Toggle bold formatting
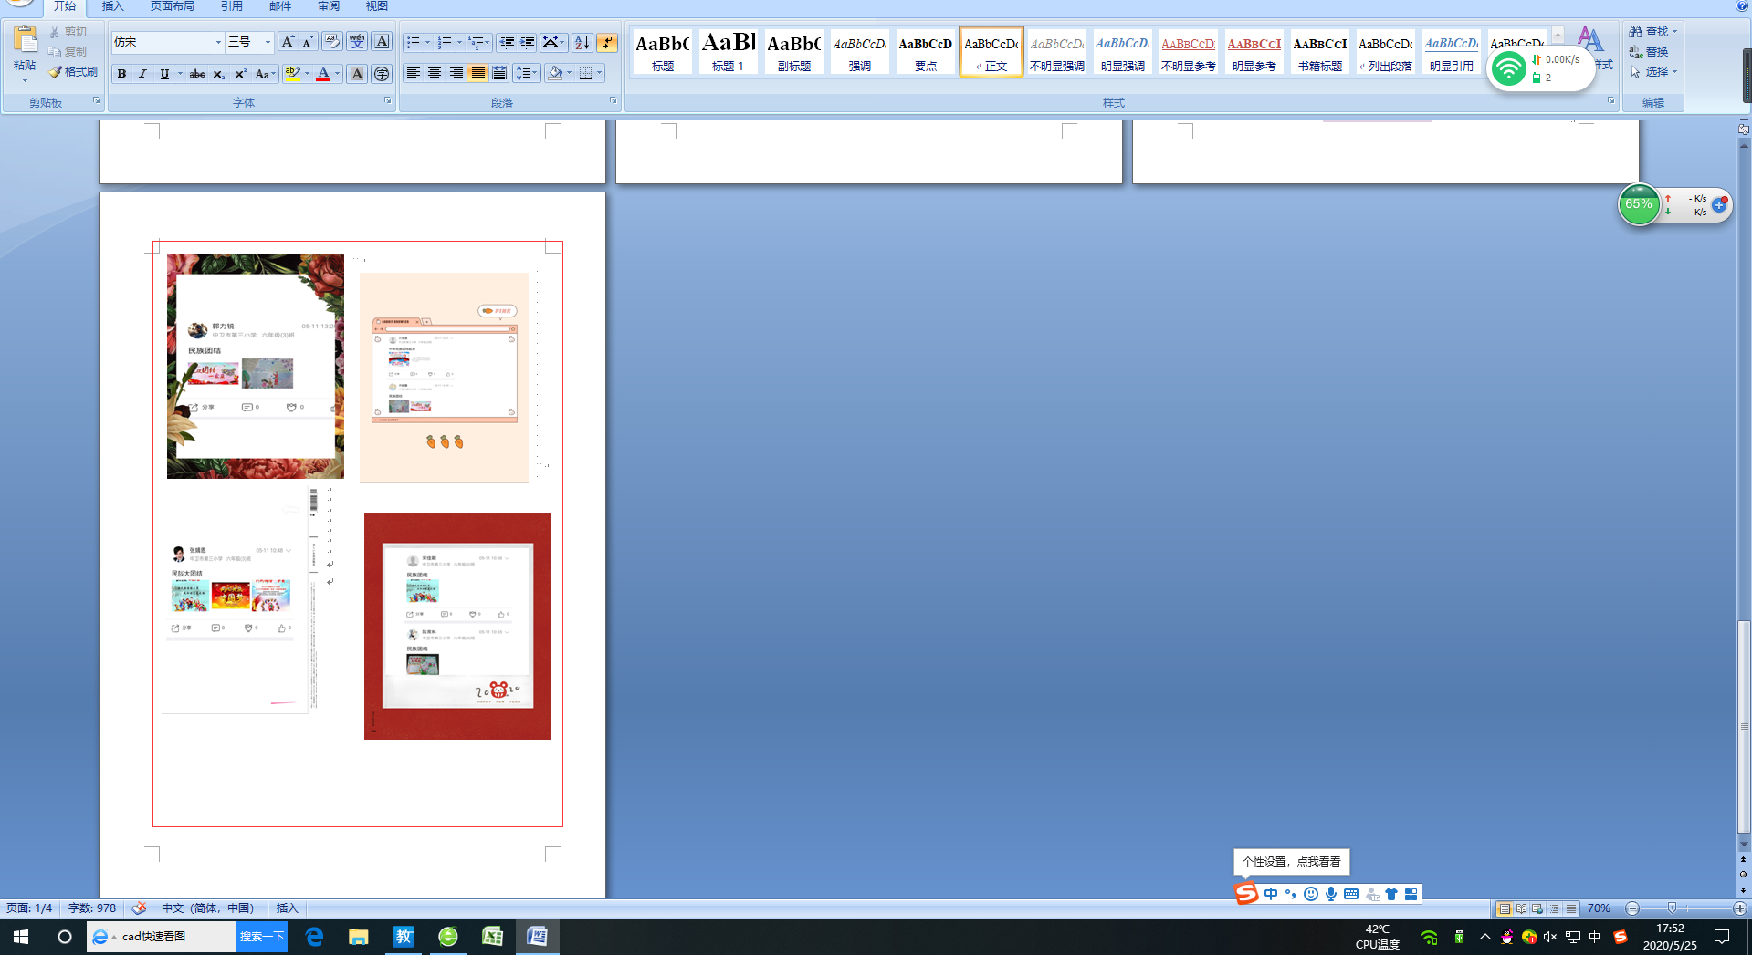The width and height of the screenshot is (1752, 955). [x=121, y=74]
